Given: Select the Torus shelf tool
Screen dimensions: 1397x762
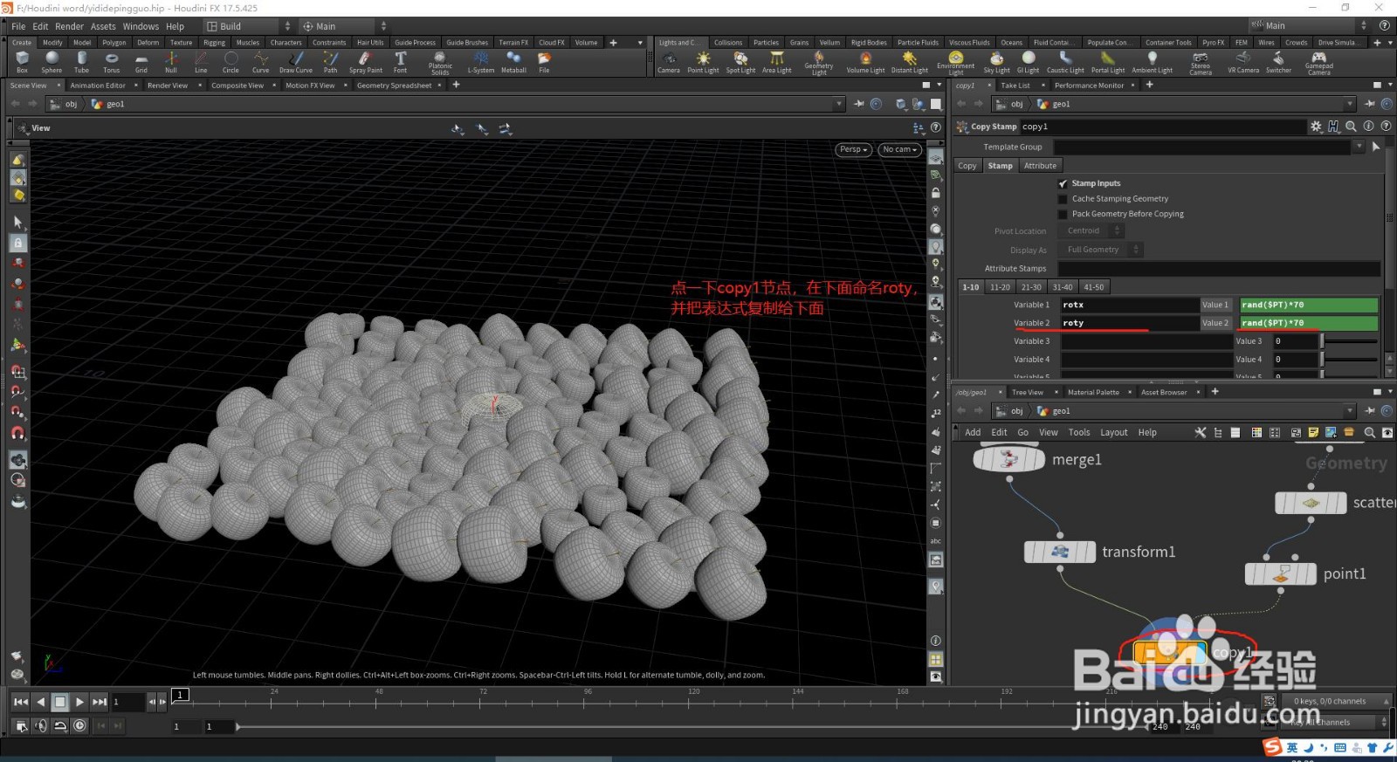Looking at the screenshot, I should pyautogui.click(x=111, y=62).
